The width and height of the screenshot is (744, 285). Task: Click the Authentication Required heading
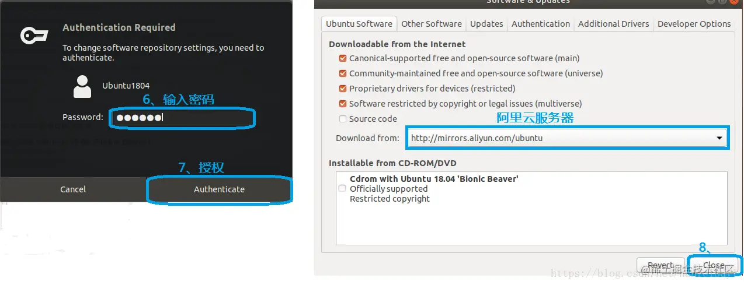119,27
